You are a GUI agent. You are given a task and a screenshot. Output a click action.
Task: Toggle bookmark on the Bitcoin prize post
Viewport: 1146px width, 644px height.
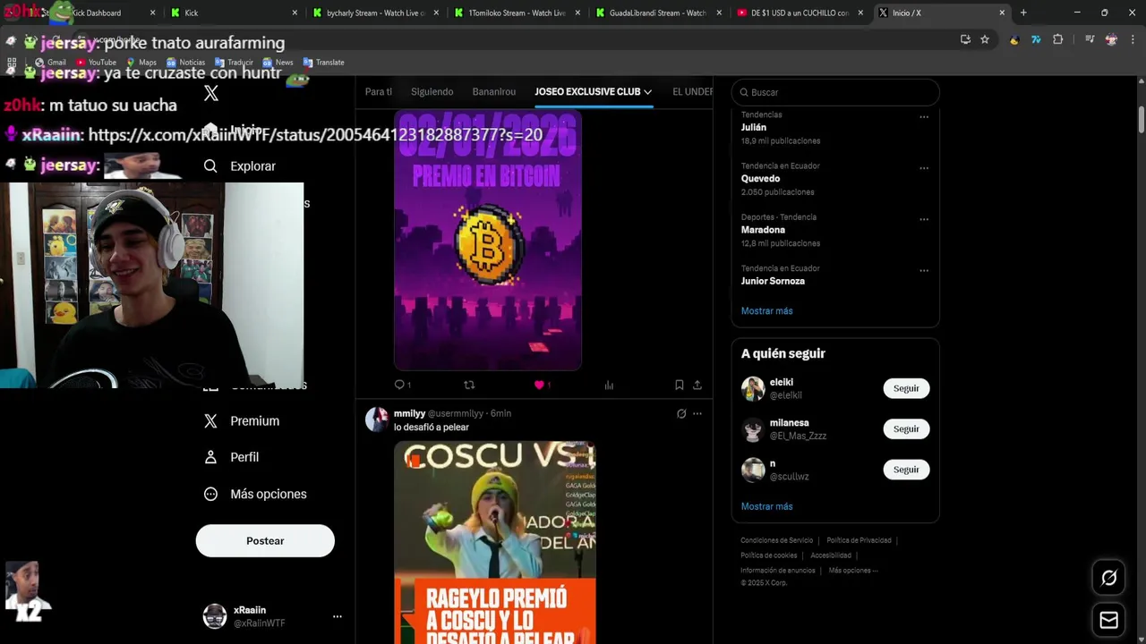(x=680, y=385)
